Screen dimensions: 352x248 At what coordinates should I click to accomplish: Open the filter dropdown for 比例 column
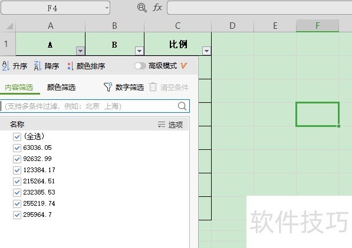coord(206,51)
